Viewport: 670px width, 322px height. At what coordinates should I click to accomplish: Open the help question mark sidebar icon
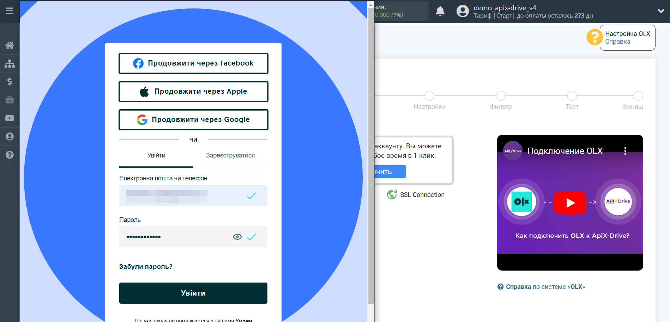[x=10, y=155]
